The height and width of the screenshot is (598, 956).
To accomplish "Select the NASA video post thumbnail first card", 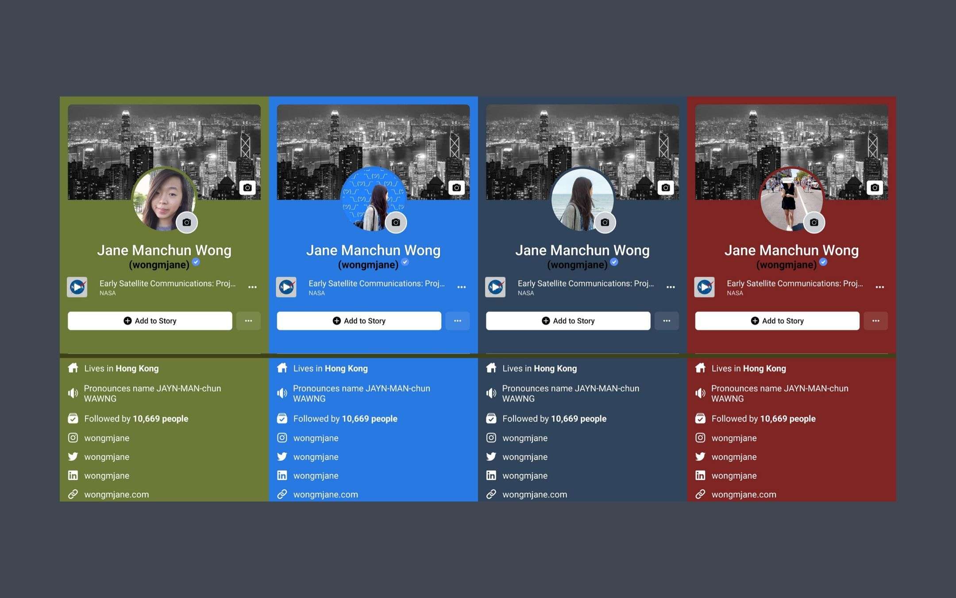I will tap(78, 286).
